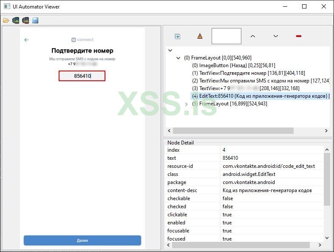
Task: Select (2) TextView:Мы отправили SMS tree row
Action: click(x=261, y=81)
